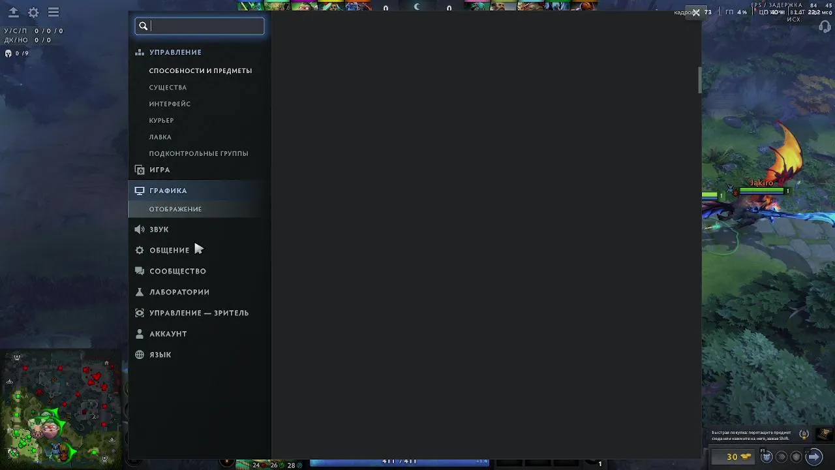
Task: Close the settings panel with the X
Action: coord(696,12)
